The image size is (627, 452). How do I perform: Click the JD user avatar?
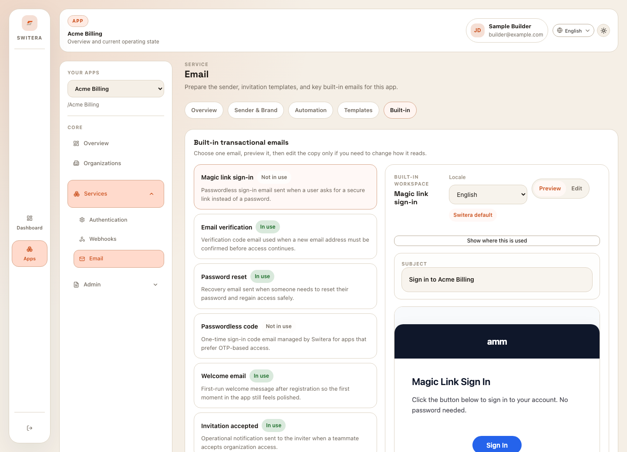(478, 30)
